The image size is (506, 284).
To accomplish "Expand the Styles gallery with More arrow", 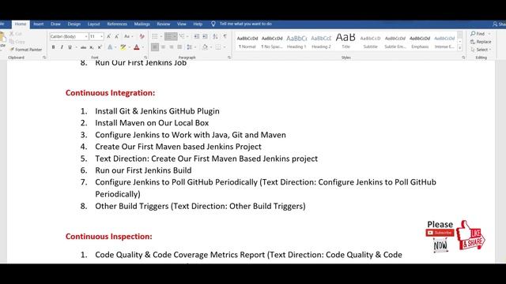I will point(460,48).
